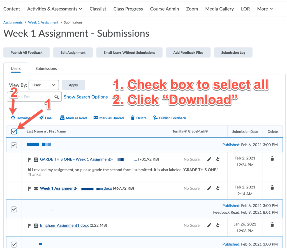Expand the More navigation menu

(265, 9)
